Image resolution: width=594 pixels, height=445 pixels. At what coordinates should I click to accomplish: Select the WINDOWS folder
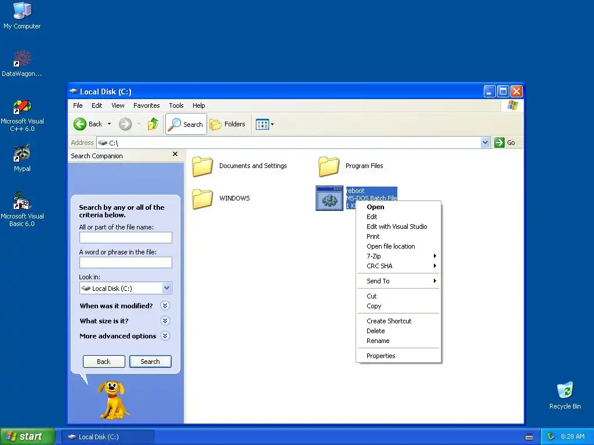pyautogui.click(x=221, y=198)
